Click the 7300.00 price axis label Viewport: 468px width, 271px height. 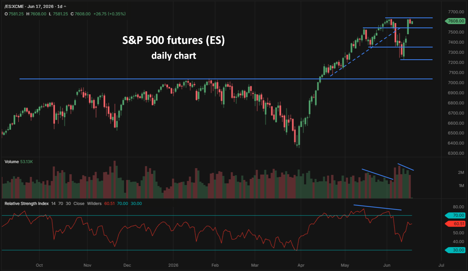pyautogui.click(x=456, y=52)
